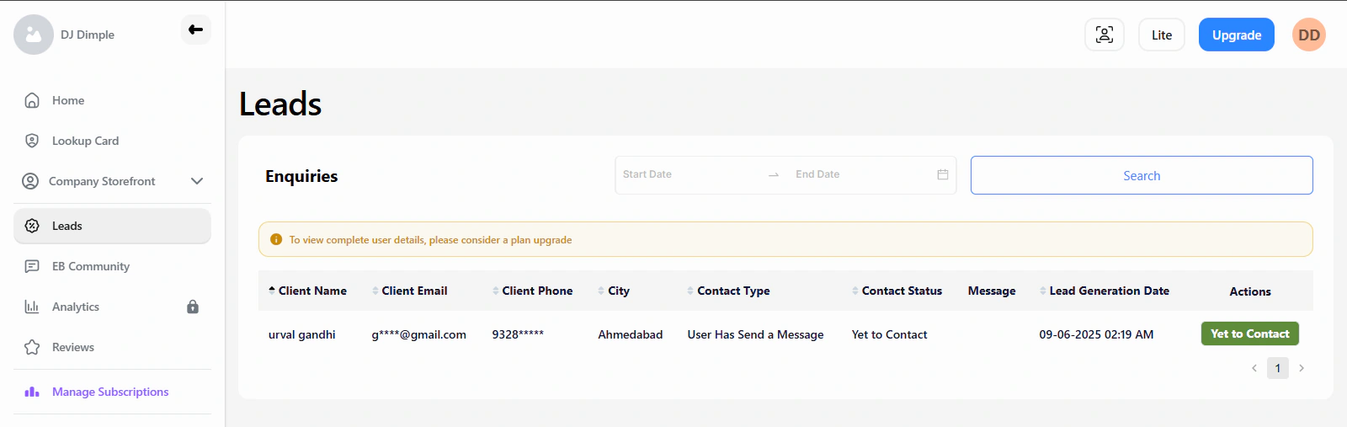Image resolution: width=1347 pixels, height=427 pixels.
Task: Click the DJ Dimple profile picture
Action: (x=34, y=35)
